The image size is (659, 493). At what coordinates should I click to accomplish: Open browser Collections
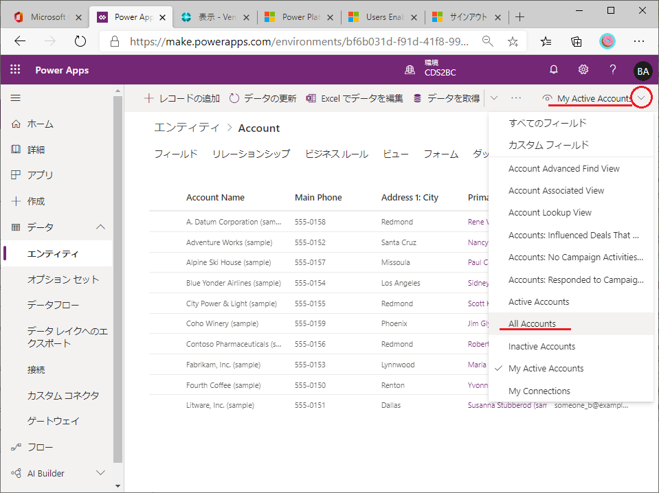point(577,41)
